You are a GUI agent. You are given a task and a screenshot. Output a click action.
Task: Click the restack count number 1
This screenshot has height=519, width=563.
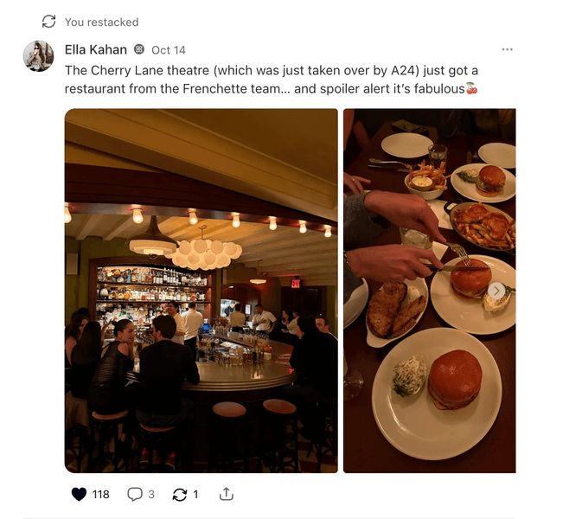coord(195,495)
